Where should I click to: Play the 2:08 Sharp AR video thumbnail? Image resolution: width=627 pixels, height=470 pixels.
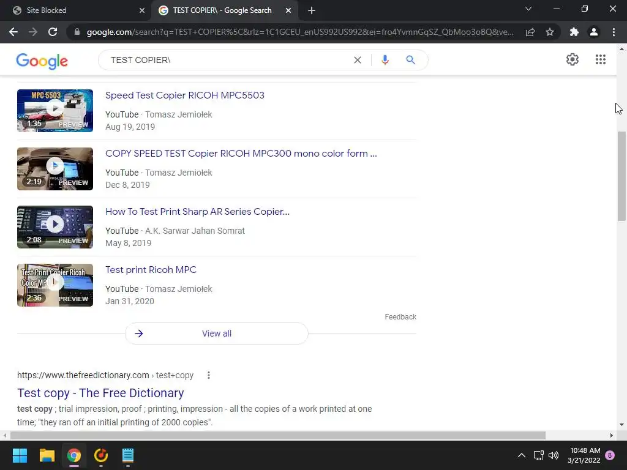[x=55, y=227]
